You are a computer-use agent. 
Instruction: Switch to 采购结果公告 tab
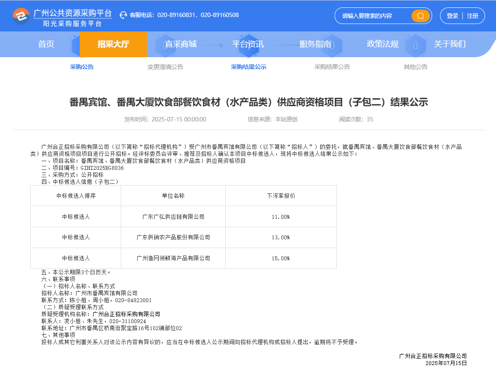pos(332,67)
